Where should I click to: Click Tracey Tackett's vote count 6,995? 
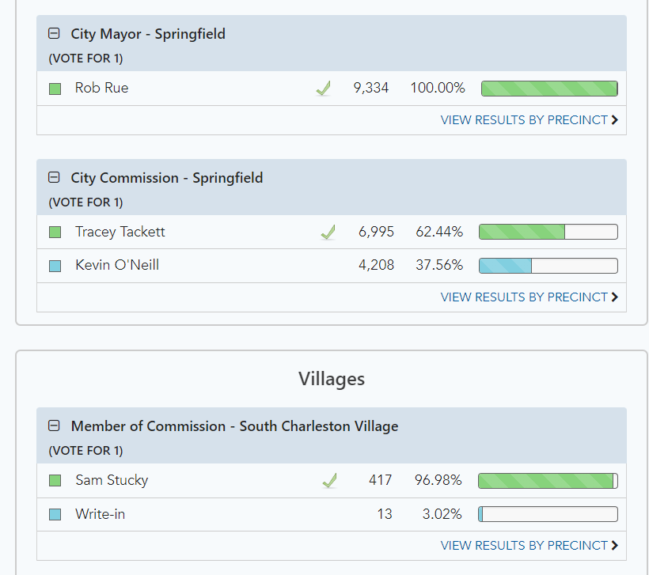(376, 232)
